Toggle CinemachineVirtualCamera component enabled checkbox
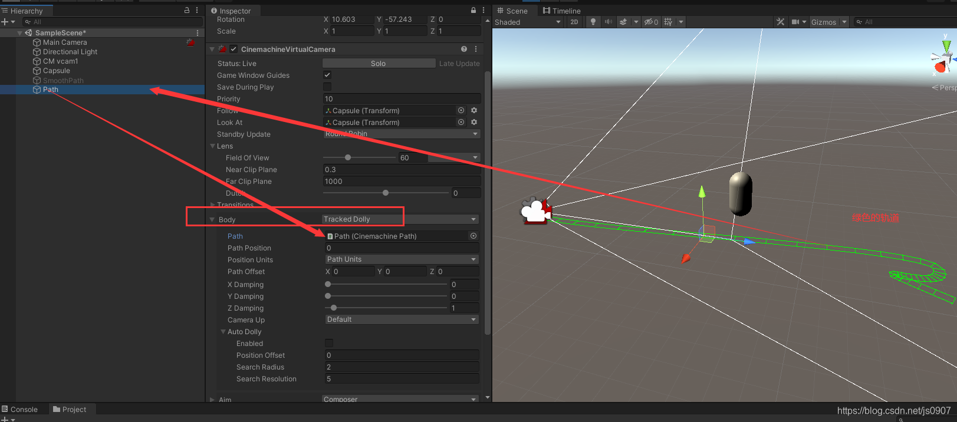The image size is (957, 422). (234, 49)
